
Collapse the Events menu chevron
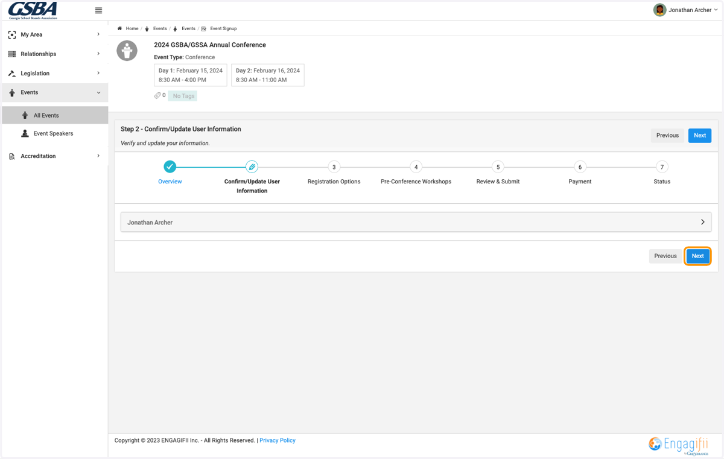(98, 92)
